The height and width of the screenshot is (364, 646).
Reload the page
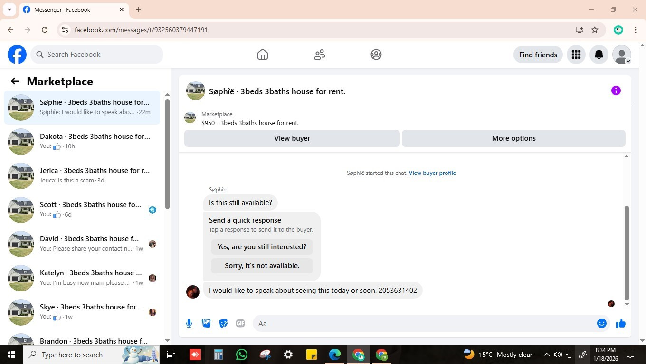pyautogui.click(x=45, y=30)
